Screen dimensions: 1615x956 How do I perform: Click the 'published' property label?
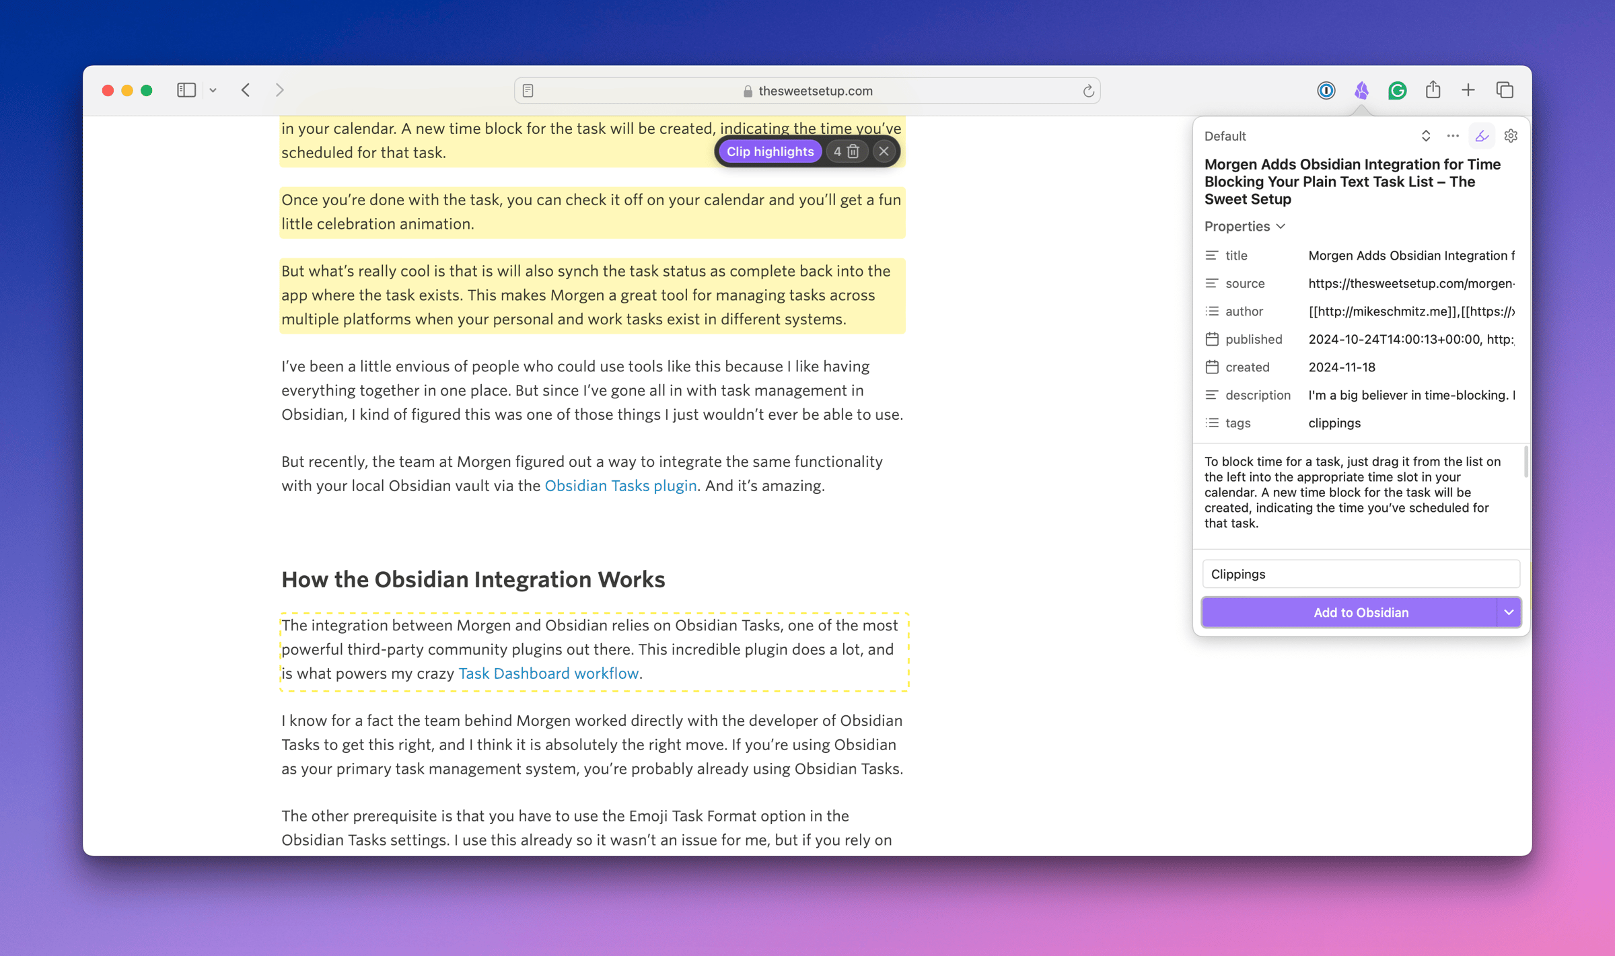pyautogui.click(x=1254, y=339)
